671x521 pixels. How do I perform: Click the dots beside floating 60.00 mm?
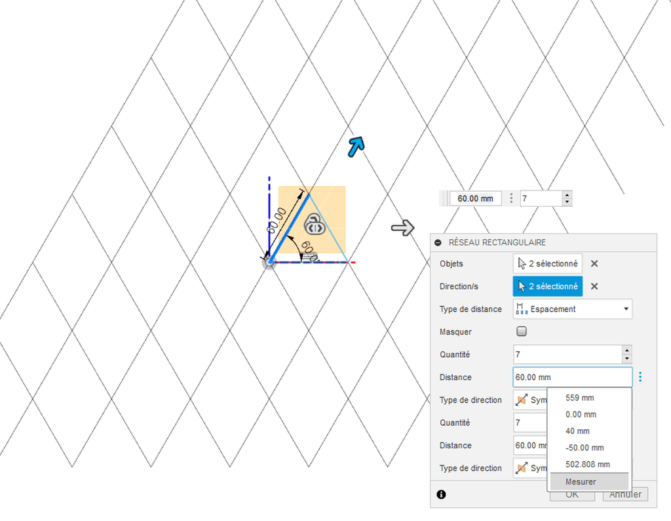coord(511,198)
